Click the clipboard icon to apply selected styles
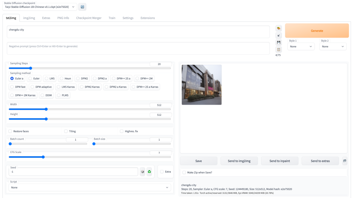Image resolution: width=352 pixels, height=198 pixels. pos(279,50)
